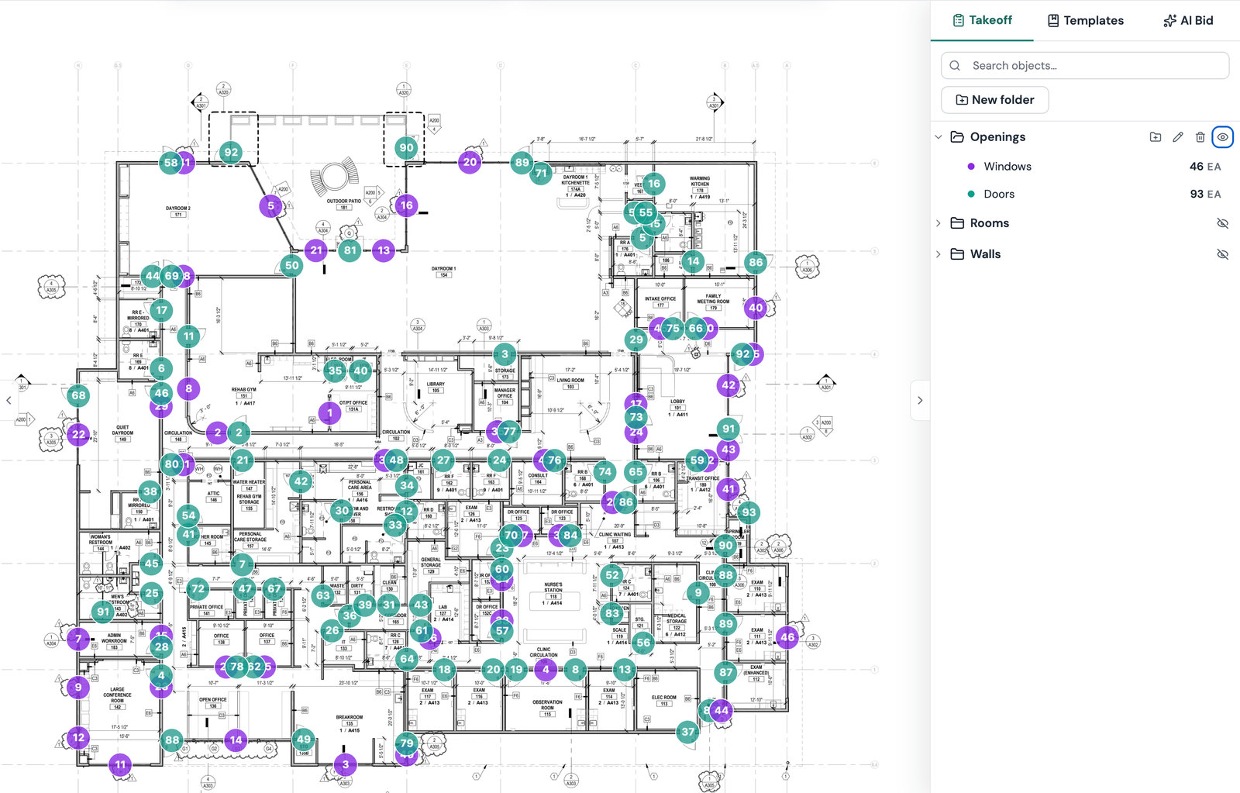
Task: Click door marker 50 left of Dayroom 1
Action: [x=291, y=265]
